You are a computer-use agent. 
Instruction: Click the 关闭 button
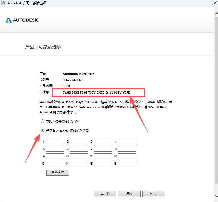pyautogui.click(x=129, y=194)
